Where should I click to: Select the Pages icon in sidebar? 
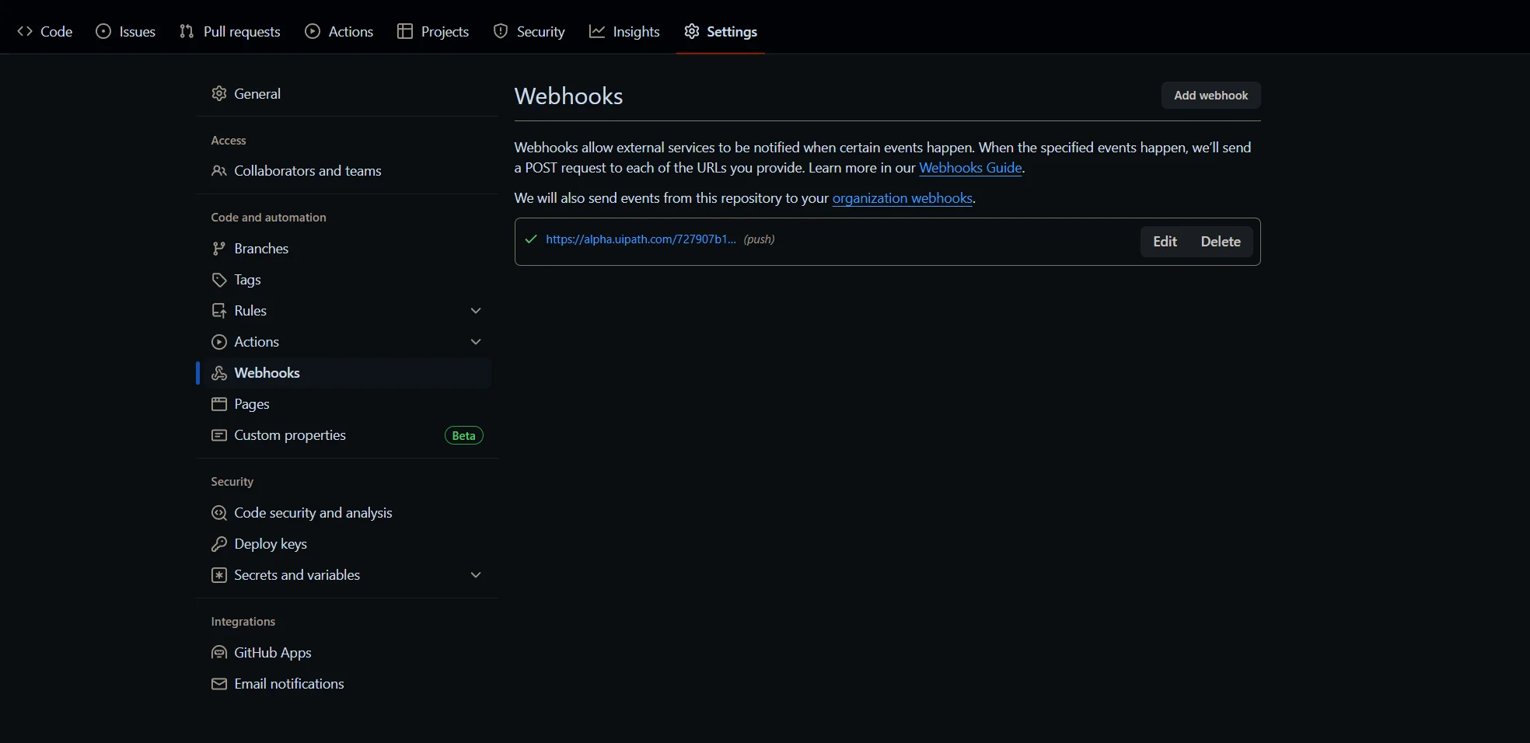[x=218, y=404]
